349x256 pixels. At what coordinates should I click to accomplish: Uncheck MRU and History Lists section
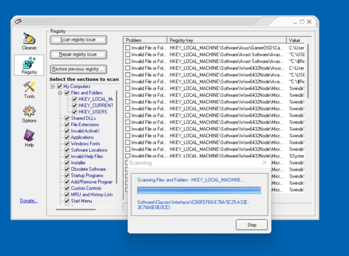point(67,195)
